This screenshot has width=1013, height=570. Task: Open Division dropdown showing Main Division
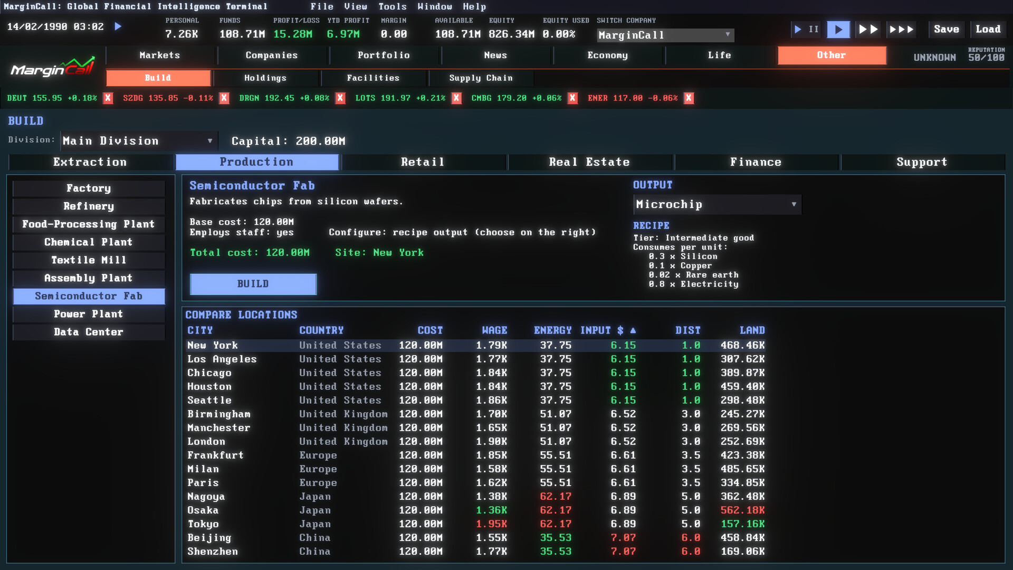[x=138, y=141]
